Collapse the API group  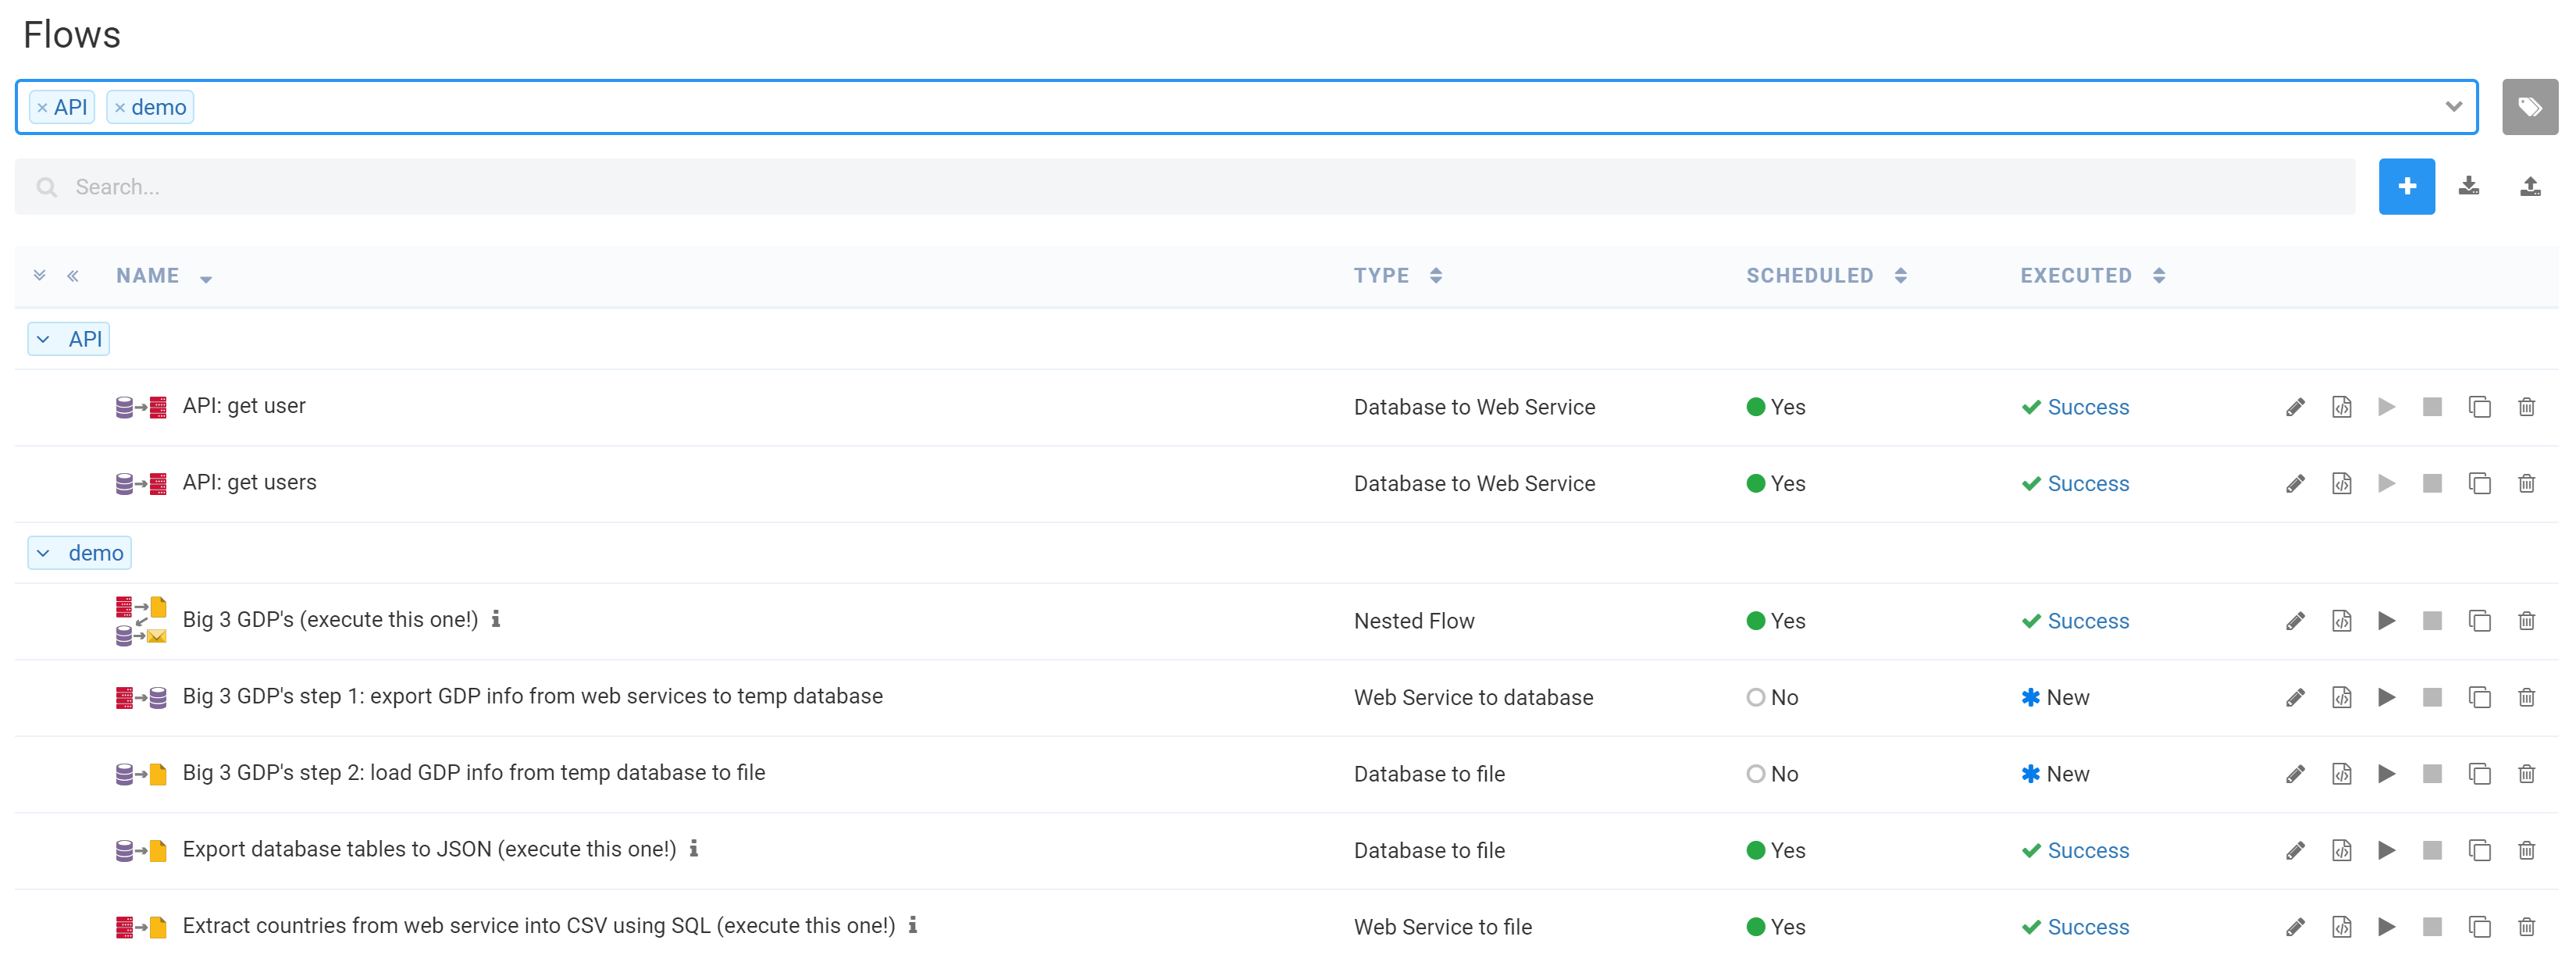coord(43,340)
